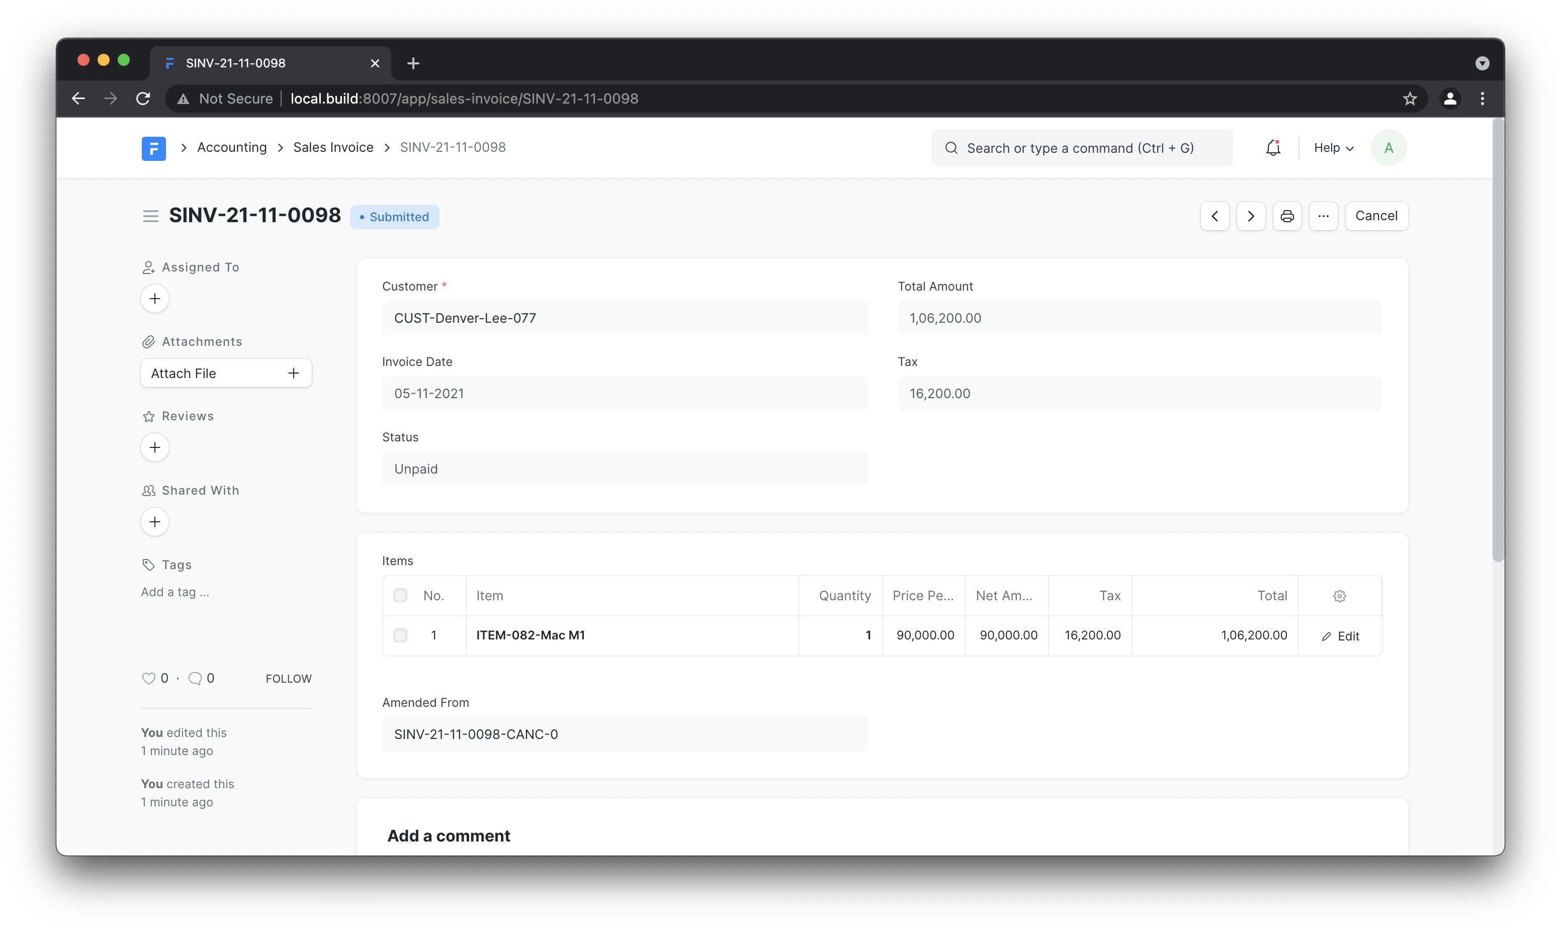Click the print icon for this invoice

(x=1286, y=215)
